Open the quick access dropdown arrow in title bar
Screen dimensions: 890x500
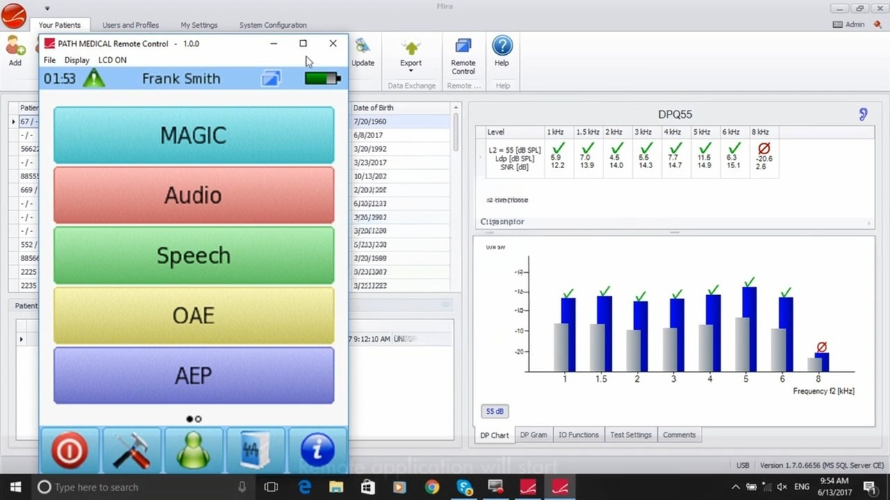pos(47,8)
